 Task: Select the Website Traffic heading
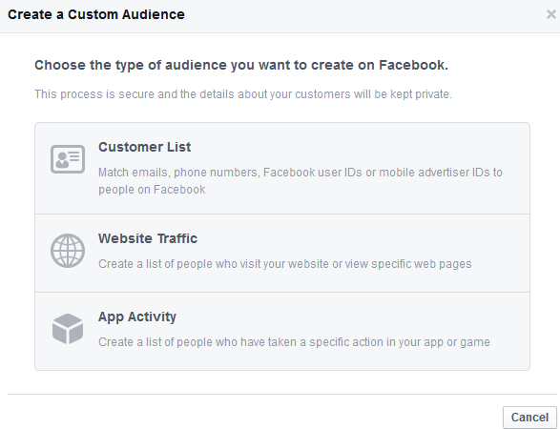click(x=148, y=238)
